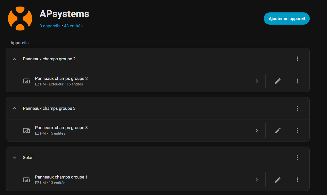Screen dimensions: 327x195
Task: Open options menu for groupe 3 header
Action: click(x=297, y=108)
